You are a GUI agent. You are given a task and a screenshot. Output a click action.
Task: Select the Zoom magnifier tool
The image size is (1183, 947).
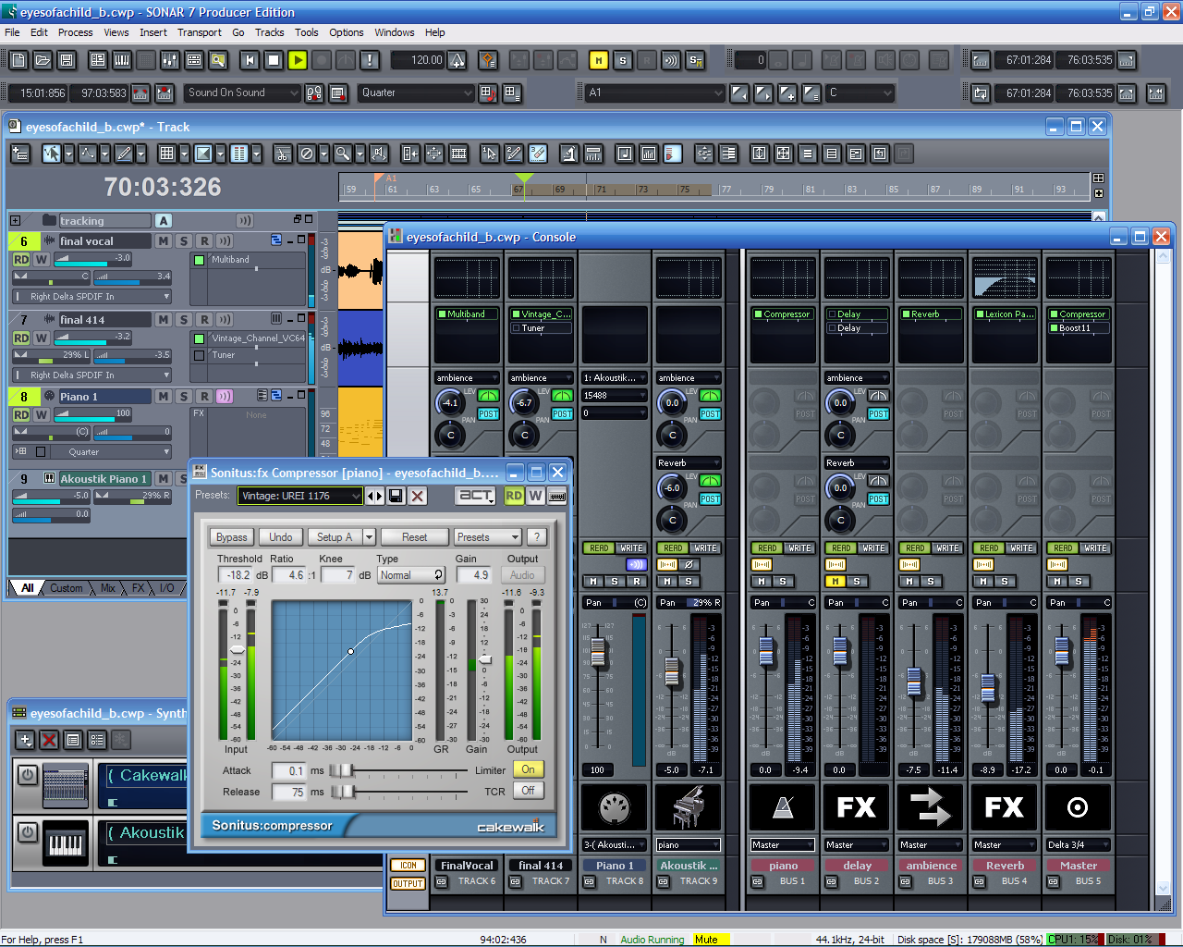click(342, 154)
